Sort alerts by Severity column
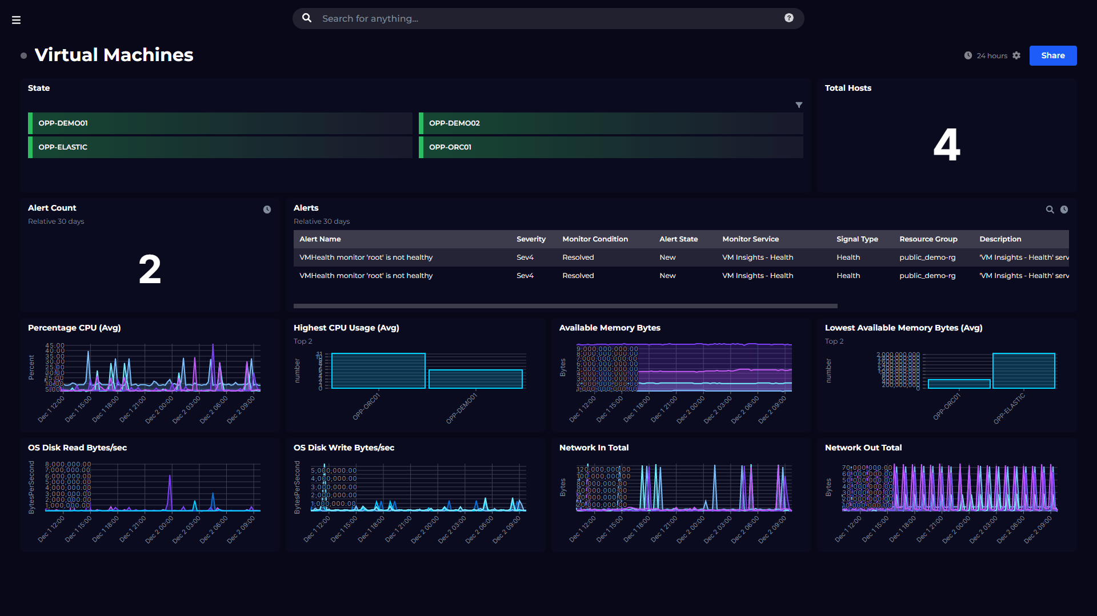 pyautogui.click(x=531, y=239)
